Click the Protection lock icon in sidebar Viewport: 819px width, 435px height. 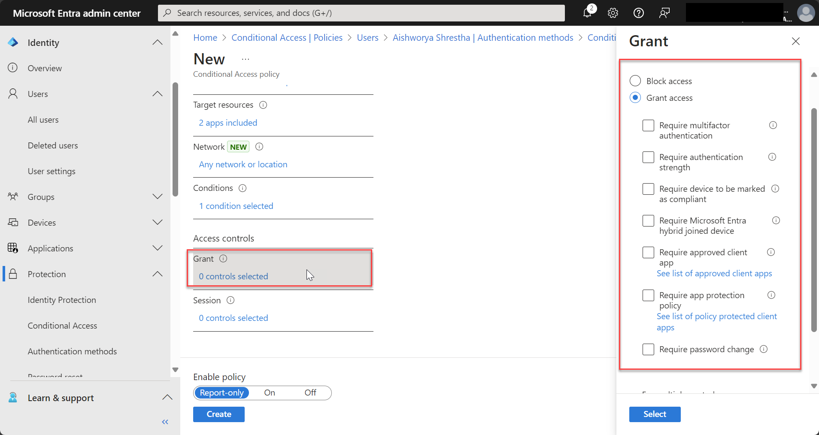pos(13,274)
